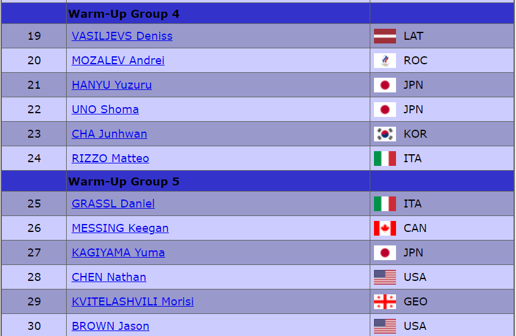Click the Canada flag icon
Viewport: 516px width, 336px height.
[x=384, y=228]
